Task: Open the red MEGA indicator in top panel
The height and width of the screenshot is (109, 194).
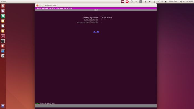Action: pos(127,2)
